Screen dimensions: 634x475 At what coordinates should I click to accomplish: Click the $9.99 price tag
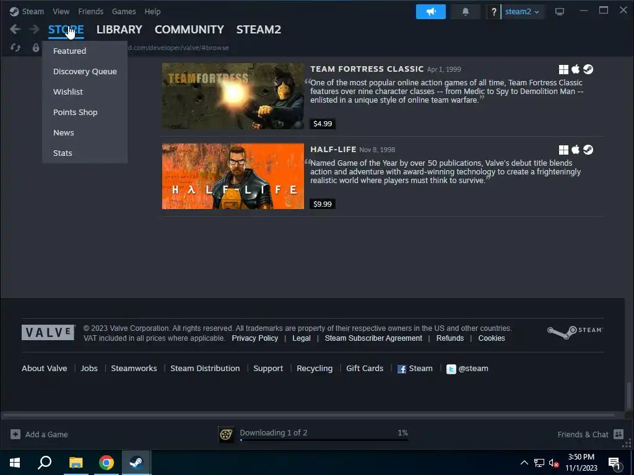[x=322, y=204]
